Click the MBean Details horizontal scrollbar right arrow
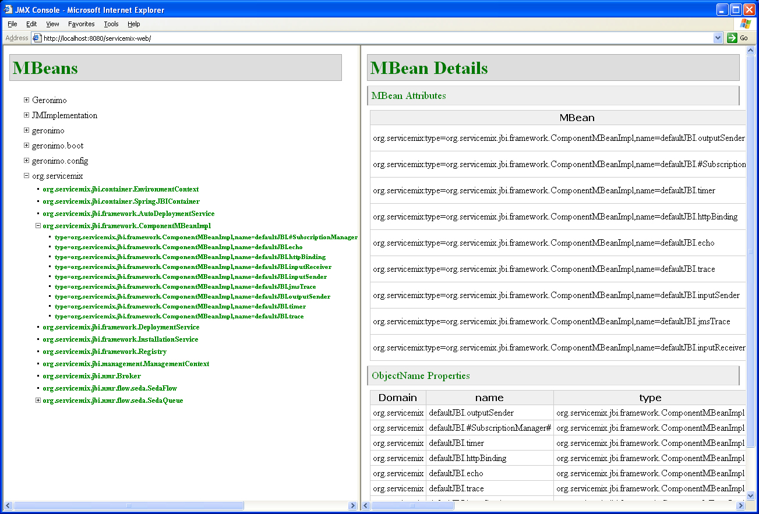 pos(742,506)
